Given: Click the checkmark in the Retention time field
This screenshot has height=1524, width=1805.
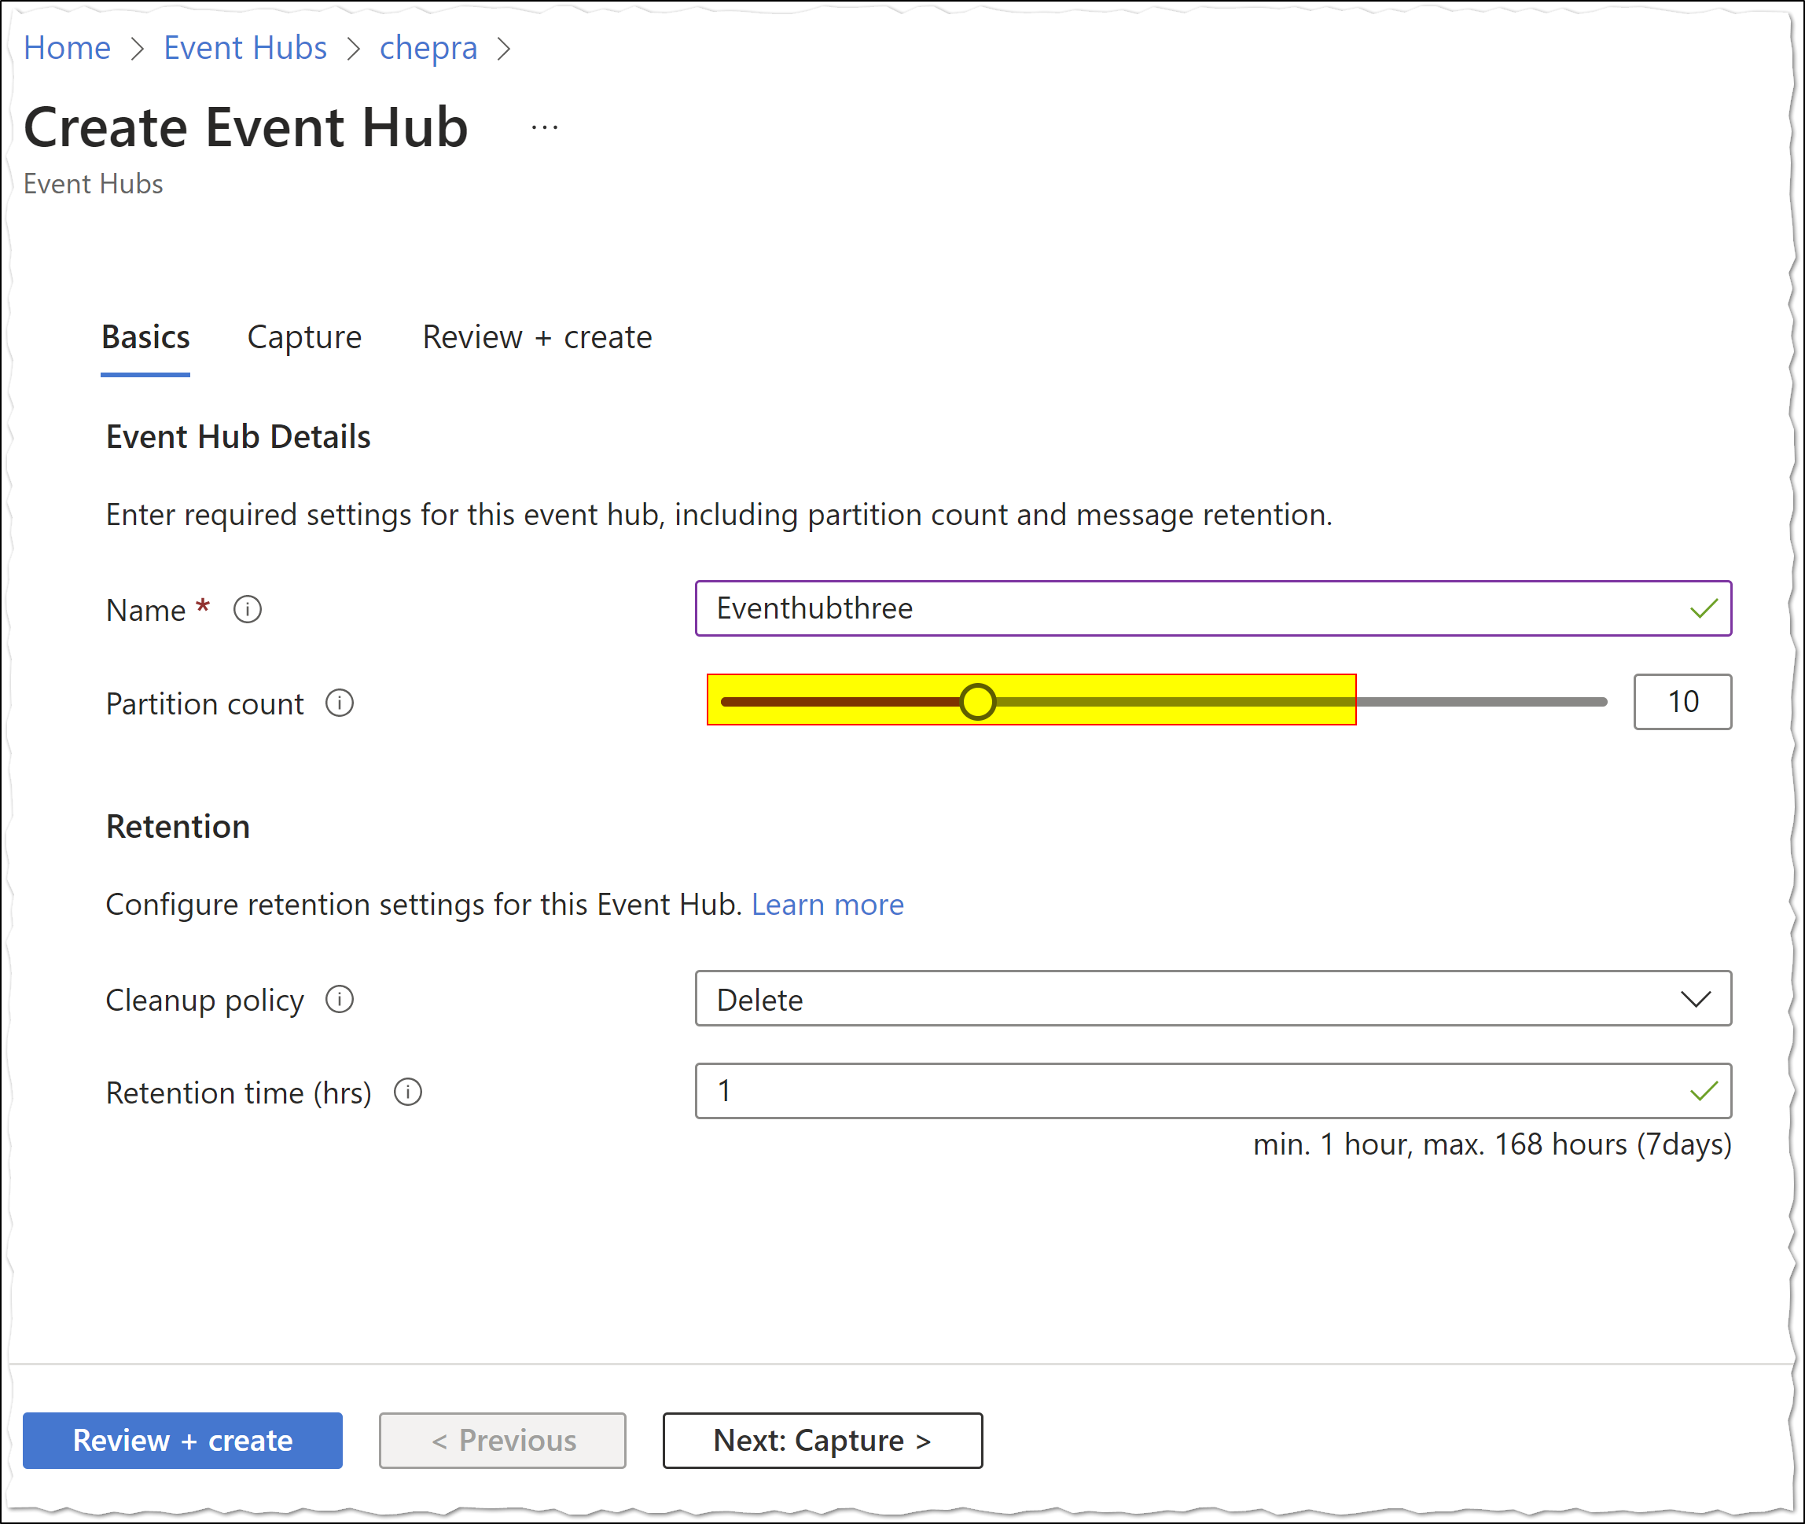Looking at the screenshot, I should click(1703, 1091).
